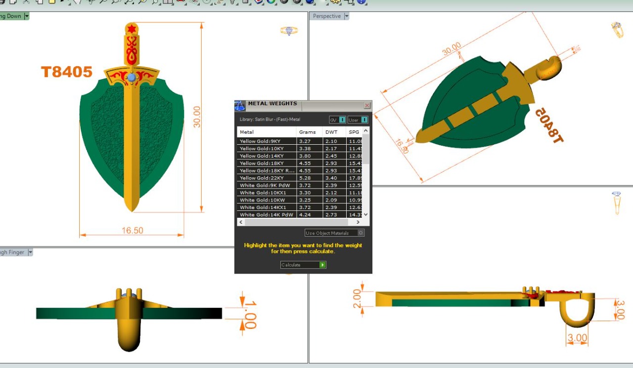
Task: Click the Grams column header
Action: pyautogui.click(x=307, y=132)
